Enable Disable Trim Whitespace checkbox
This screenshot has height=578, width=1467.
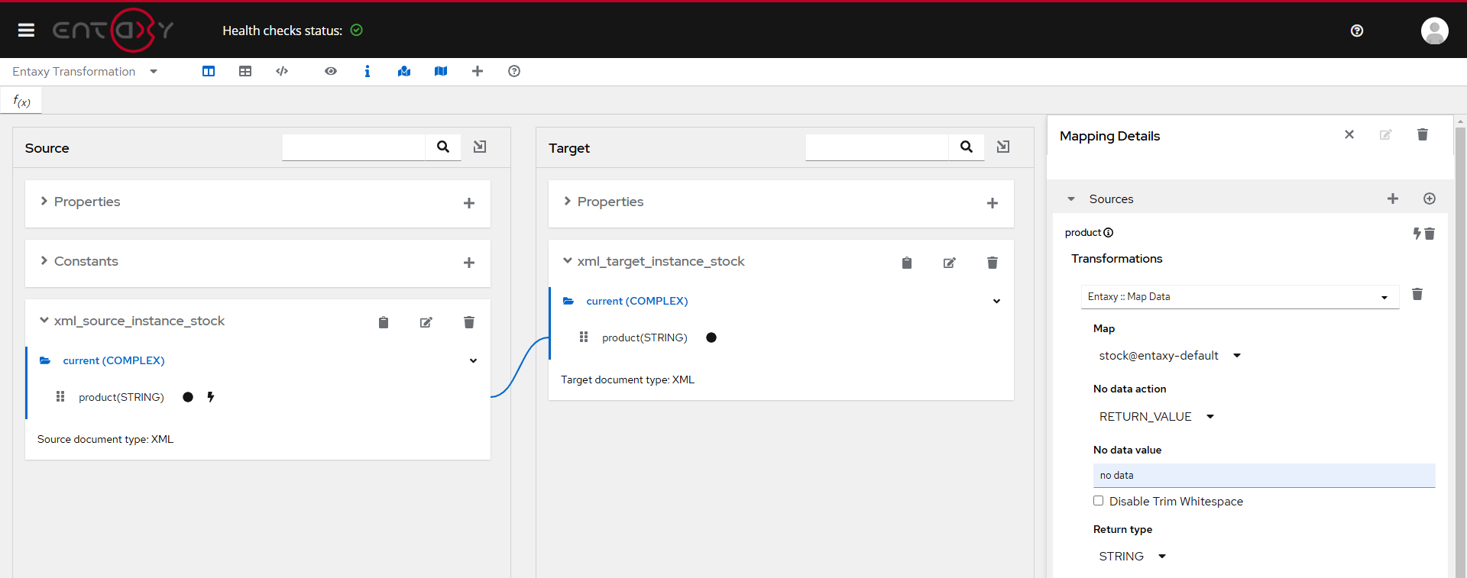[x=1099, y=501]
